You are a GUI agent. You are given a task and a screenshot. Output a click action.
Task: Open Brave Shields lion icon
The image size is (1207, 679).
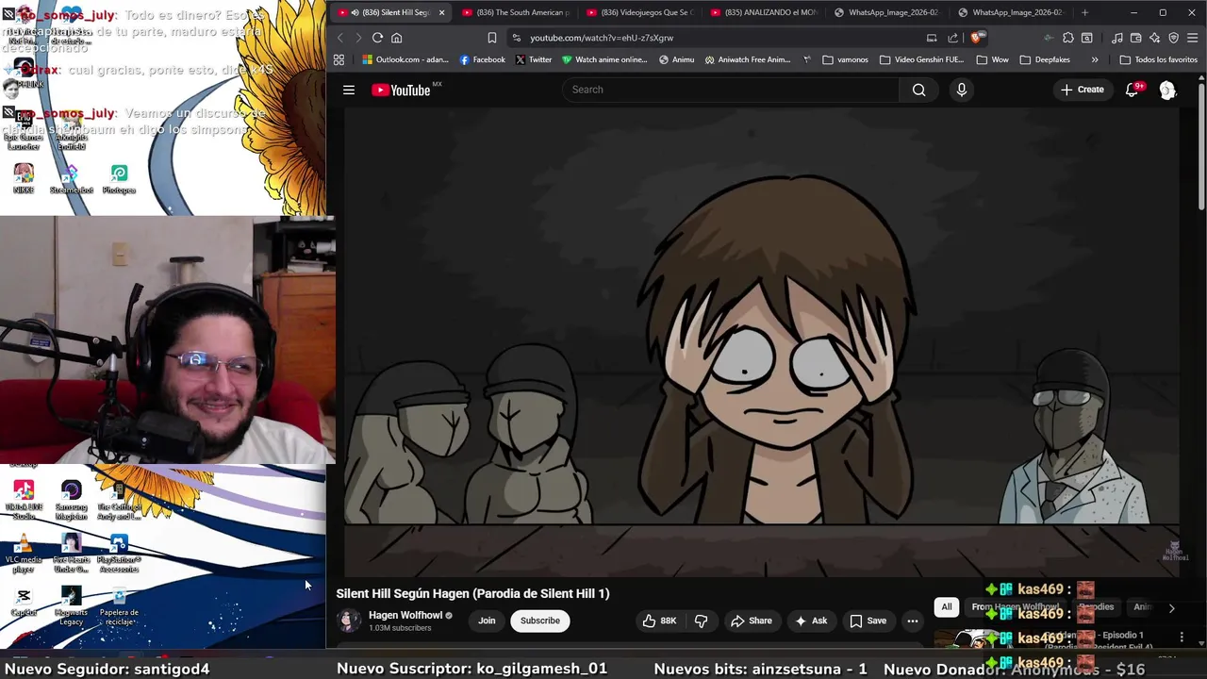coord(976,38)
